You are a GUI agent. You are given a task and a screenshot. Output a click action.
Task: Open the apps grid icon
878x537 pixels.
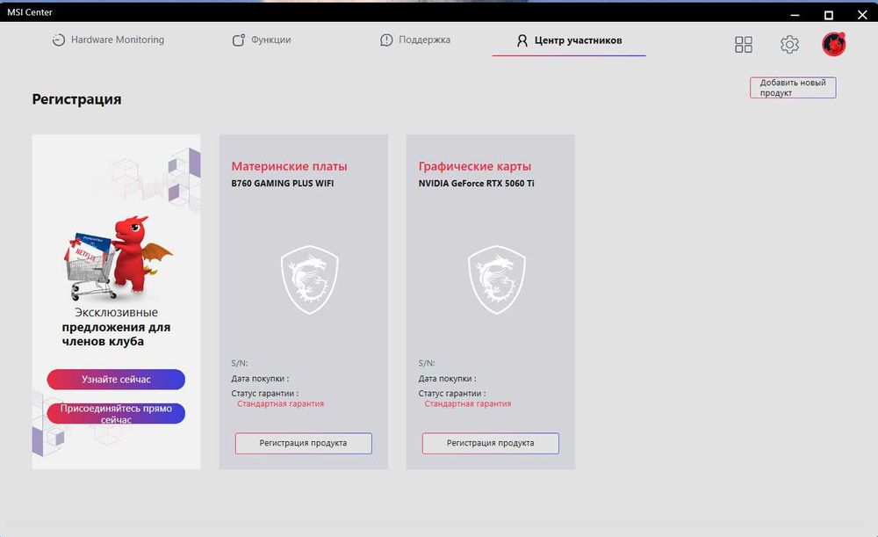click(743, 44)
